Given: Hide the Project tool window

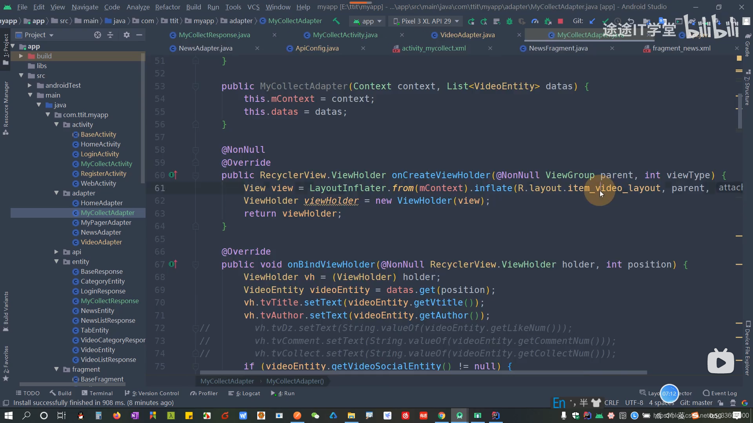Looking at the screenshot, I should point(139,35).
